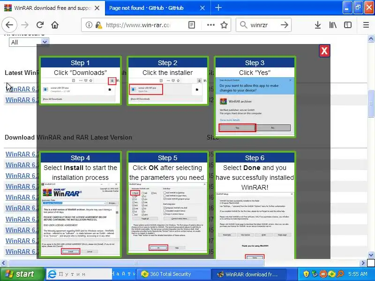Switch to the WinRAR download free tab

(52, 8)
